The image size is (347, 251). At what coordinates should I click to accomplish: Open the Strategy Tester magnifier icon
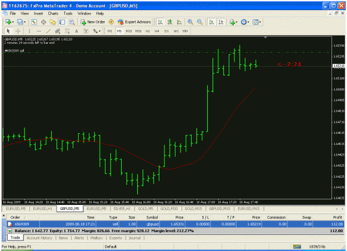pyautogui.click(x=72, y=22)
